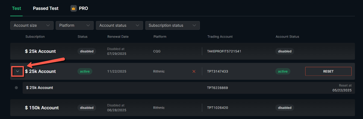Collapse the active $25k Account row chevron

pyautogui.click(x=18, y=71)
